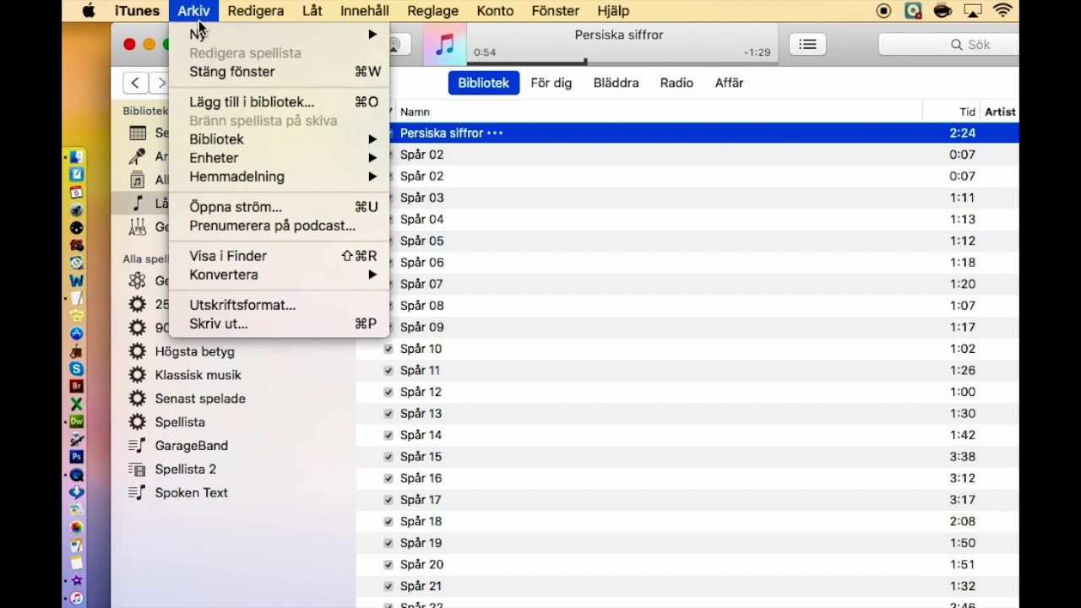The width and height of the screenshot is (1081, 608).
Task: Uncheck the checkbox for Spår 18
Action: tap(388, 521)
